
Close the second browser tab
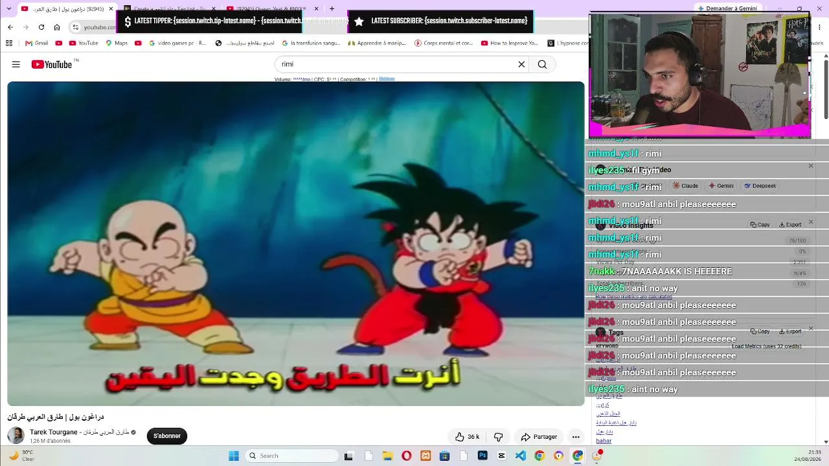pyautogui.click(x=213, y=9)
